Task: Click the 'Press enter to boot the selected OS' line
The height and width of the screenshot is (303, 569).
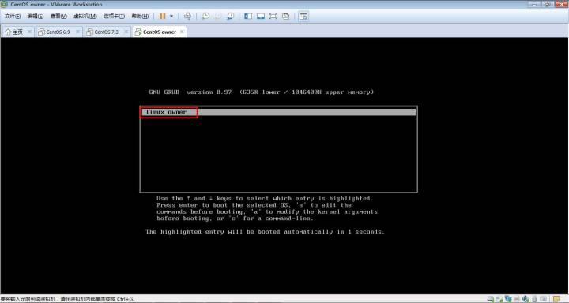Action: tap(254, 205)
